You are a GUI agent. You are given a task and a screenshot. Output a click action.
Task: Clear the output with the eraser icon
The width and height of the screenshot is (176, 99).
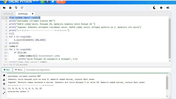[4, 84]
